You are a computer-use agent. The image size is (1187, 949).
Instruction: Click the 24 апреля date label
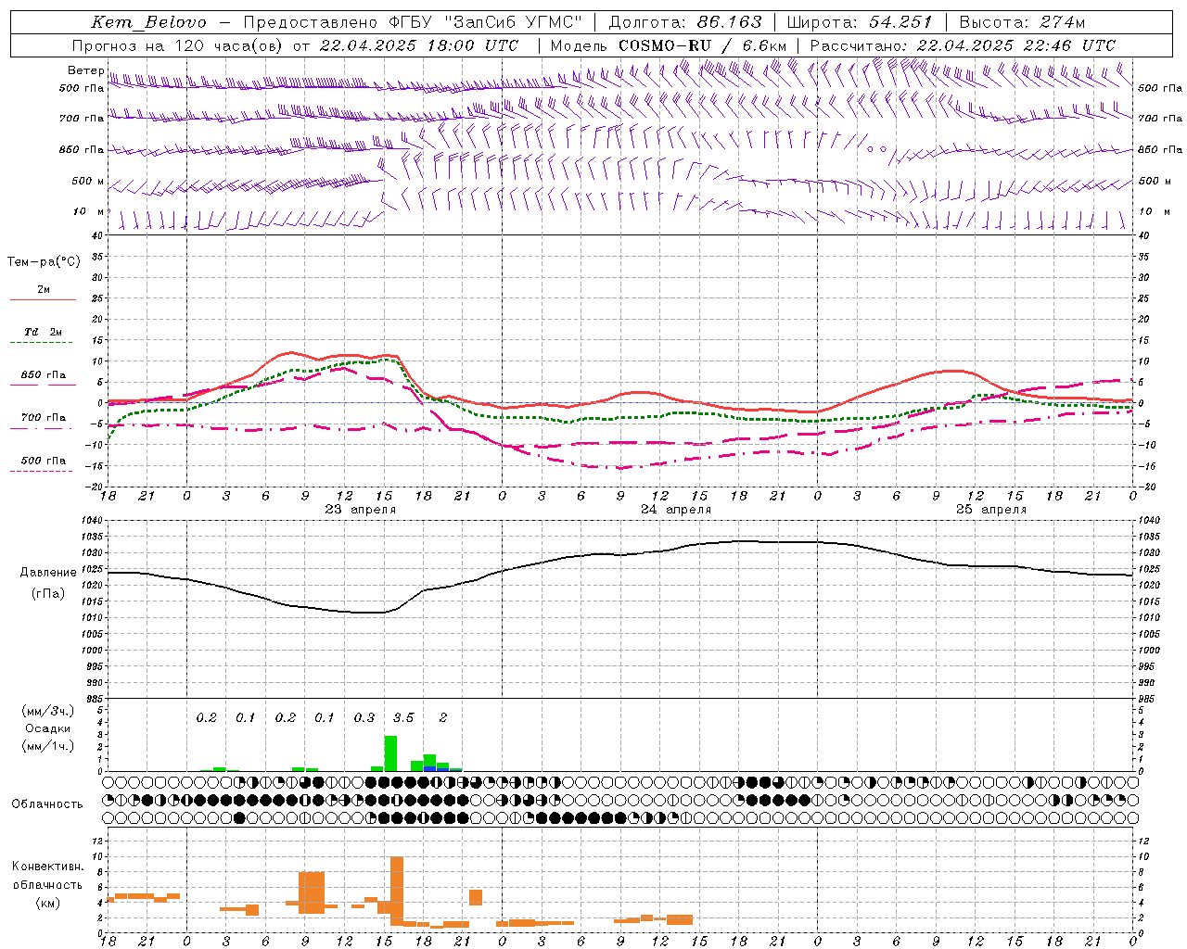(676, 510)
